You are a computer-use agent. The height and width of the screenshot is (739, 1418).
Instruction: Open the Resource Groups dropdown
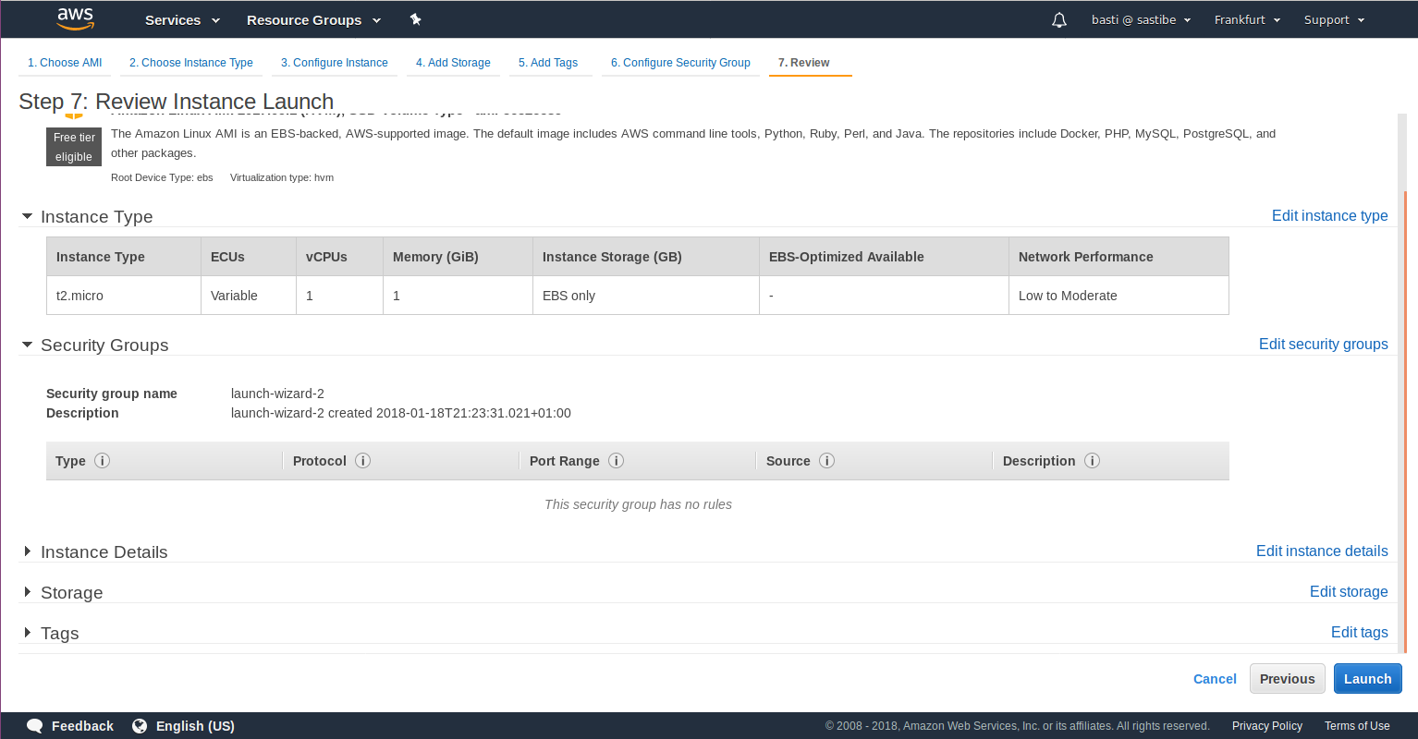point(313,19)
